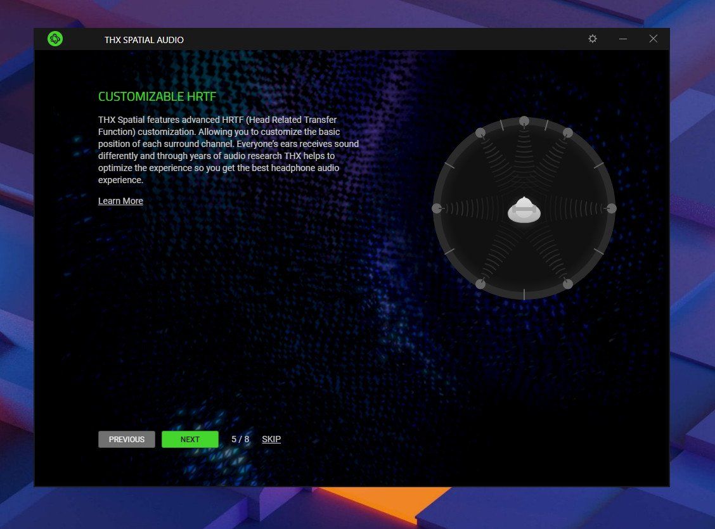Click the 5 / 8 page indicator
This screenshot has height=529, width=715.
coord(240,439)
